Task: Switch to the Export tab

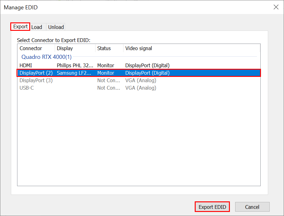Action: point(21,27)
